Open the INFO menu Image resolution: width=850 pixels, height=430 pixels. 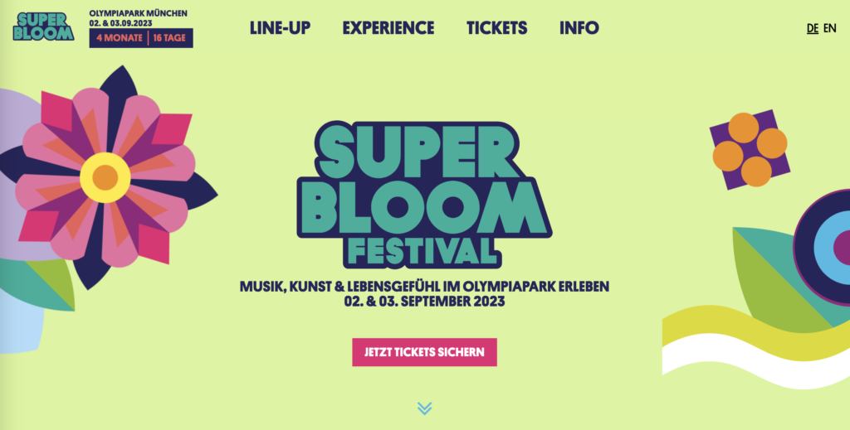point(579,27)
